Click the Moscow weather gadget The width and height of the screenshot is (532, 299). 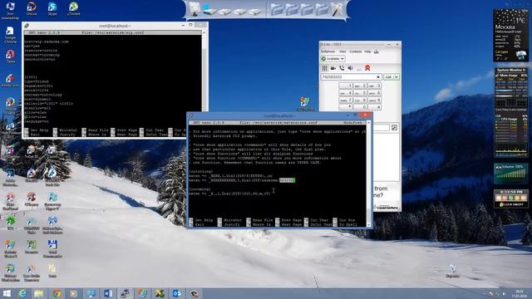511,35
